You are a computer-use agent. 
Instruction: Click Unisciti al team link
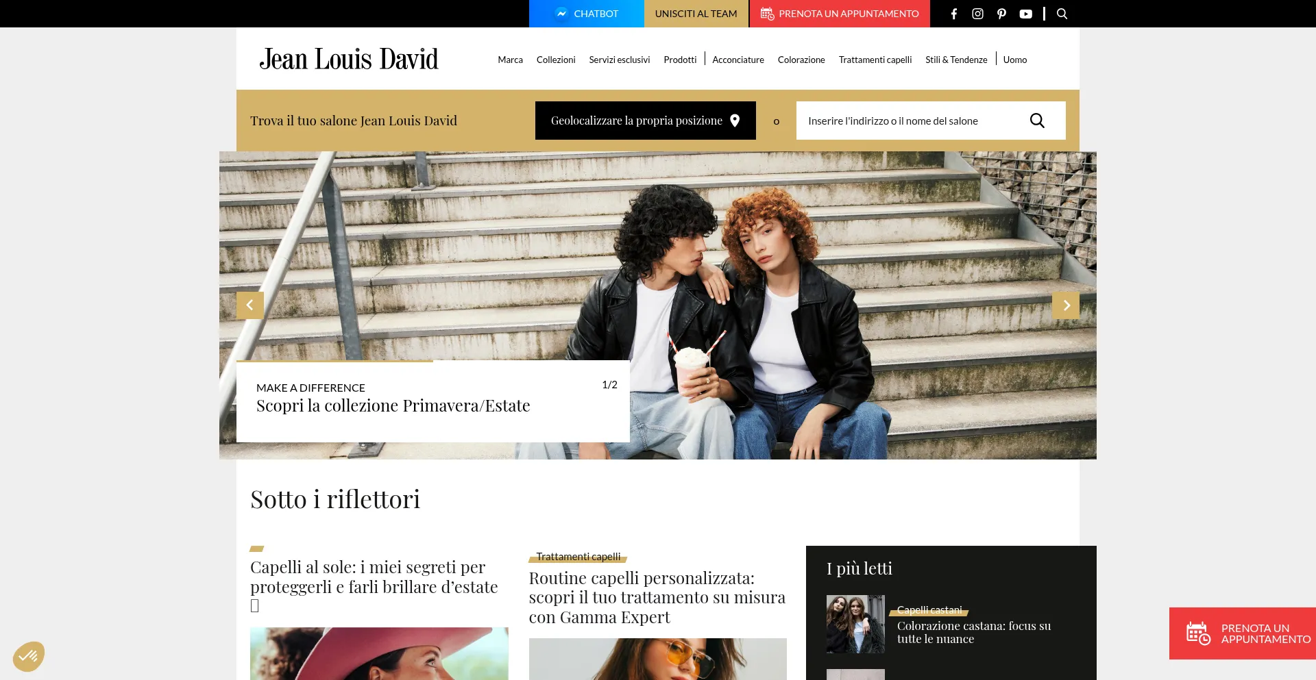point(696,14)
